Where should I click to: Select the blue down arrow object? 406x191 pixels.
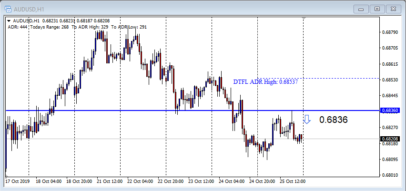[x=307, y=119]
